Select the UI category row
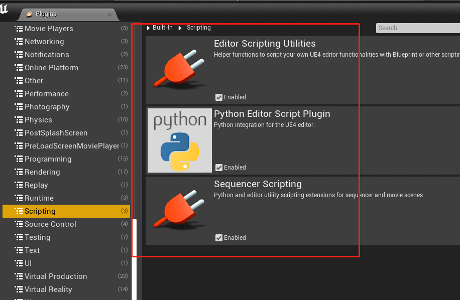 [66, 263]
